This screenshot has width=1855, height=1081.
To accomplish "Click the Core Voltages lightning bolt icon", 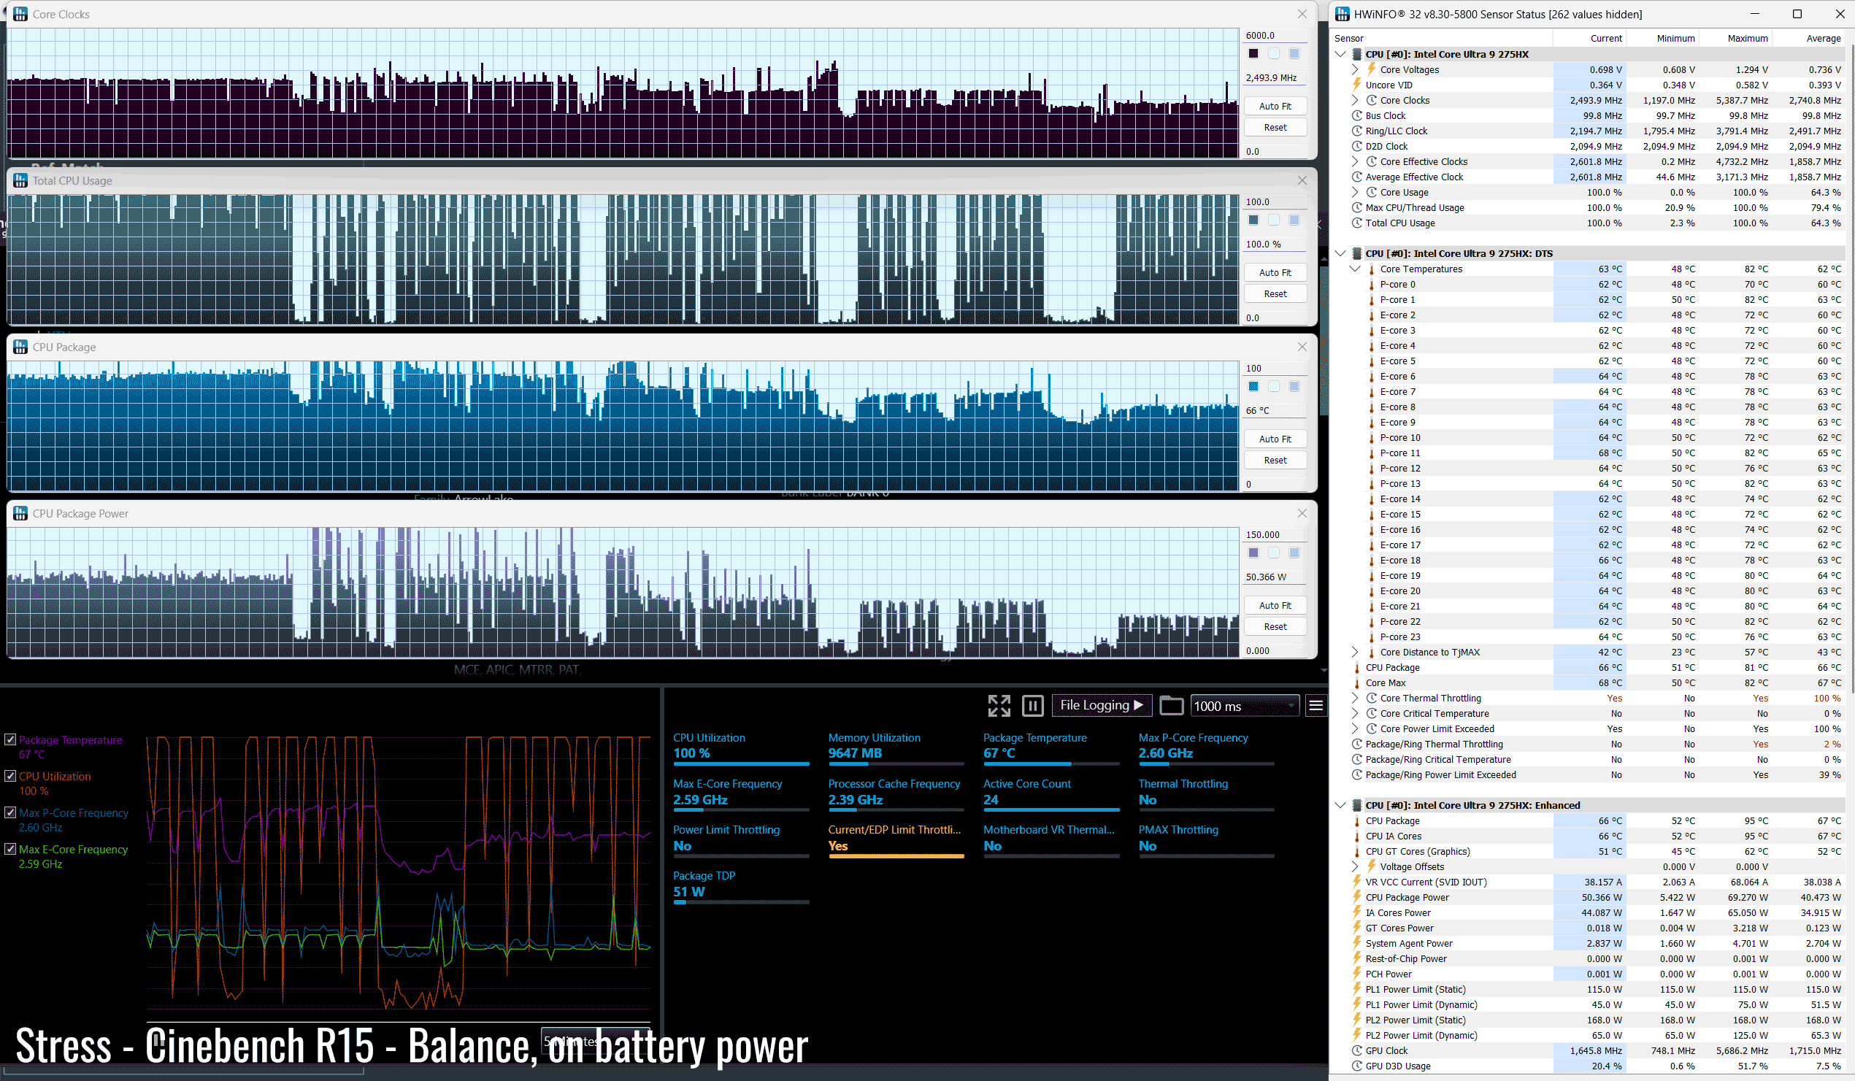I will coord(1372,69).
